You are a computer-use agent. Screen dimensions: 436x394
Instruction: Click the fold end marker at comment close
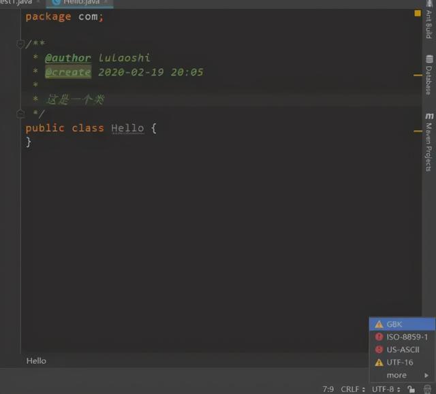(20, 113)
